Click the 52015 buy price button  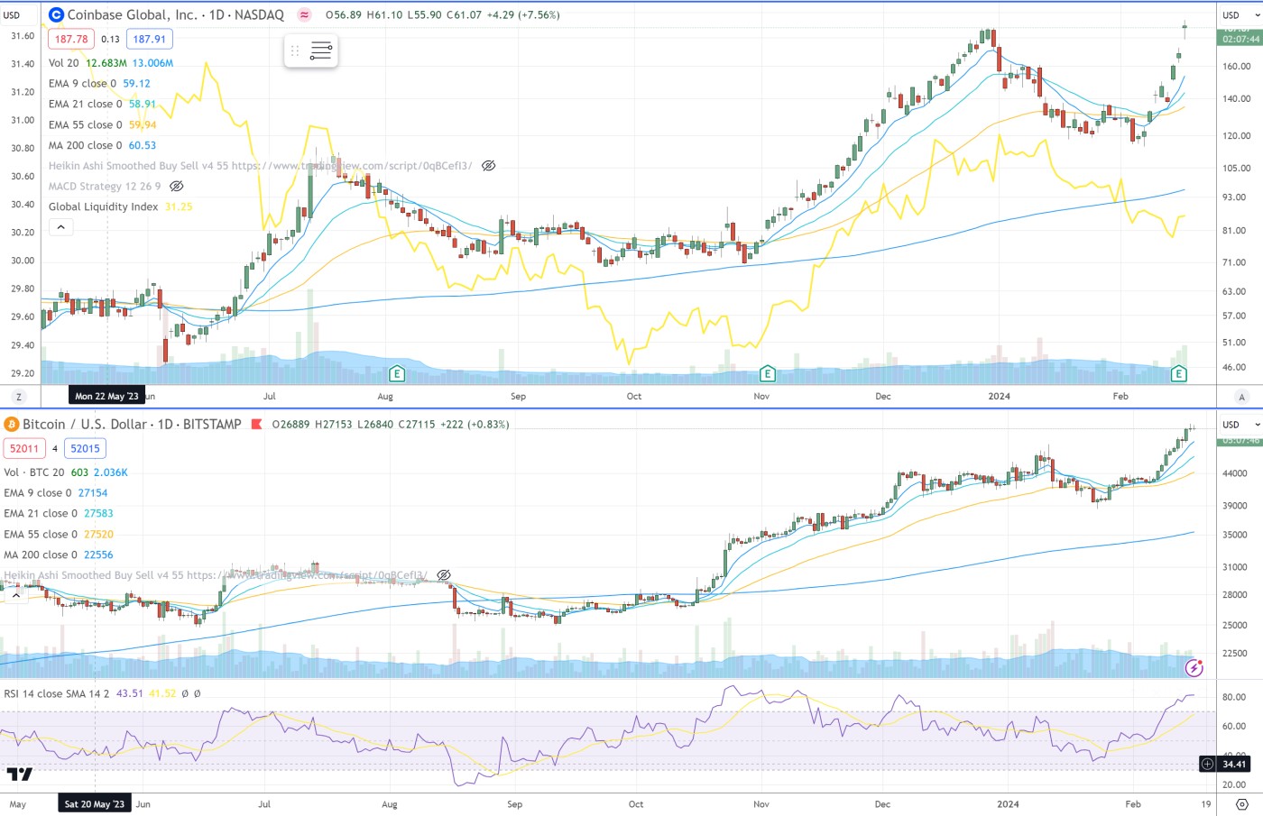pyautogui.click(x=86, y=448)
